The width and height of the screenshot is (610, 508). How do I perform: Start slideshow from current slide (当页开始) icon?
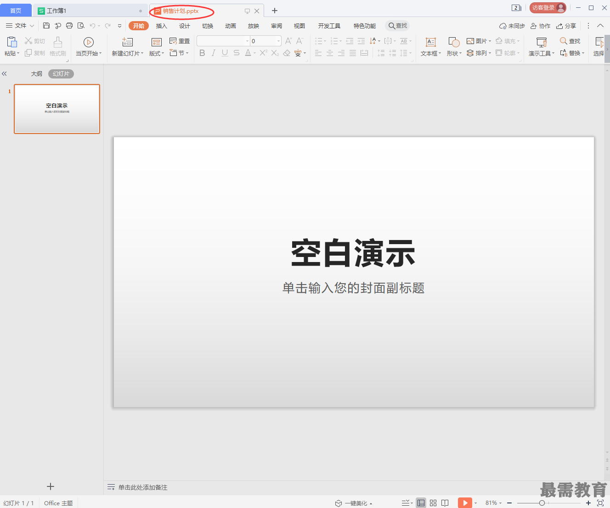[x=89, y=42]
